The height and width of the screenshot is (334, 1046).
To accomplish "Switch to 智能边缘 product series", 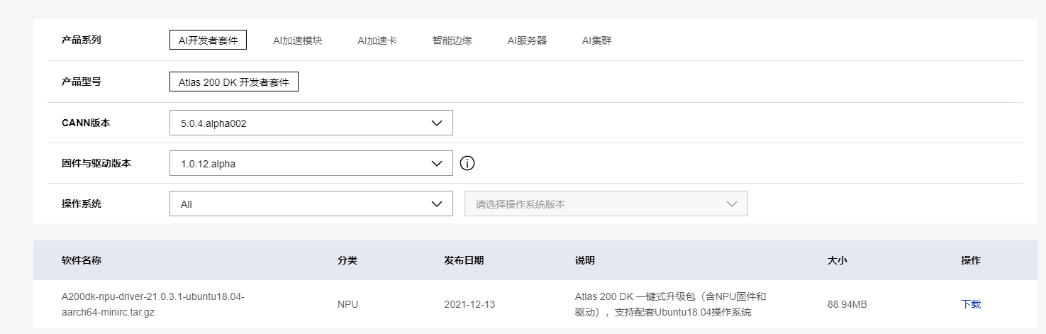I will pyautogui.click(x=452, y=40).
